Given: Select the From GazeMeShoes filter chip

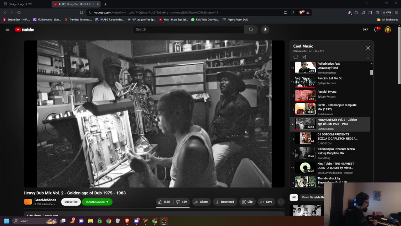Looking at the screenshot, I should tap(312, 197).
